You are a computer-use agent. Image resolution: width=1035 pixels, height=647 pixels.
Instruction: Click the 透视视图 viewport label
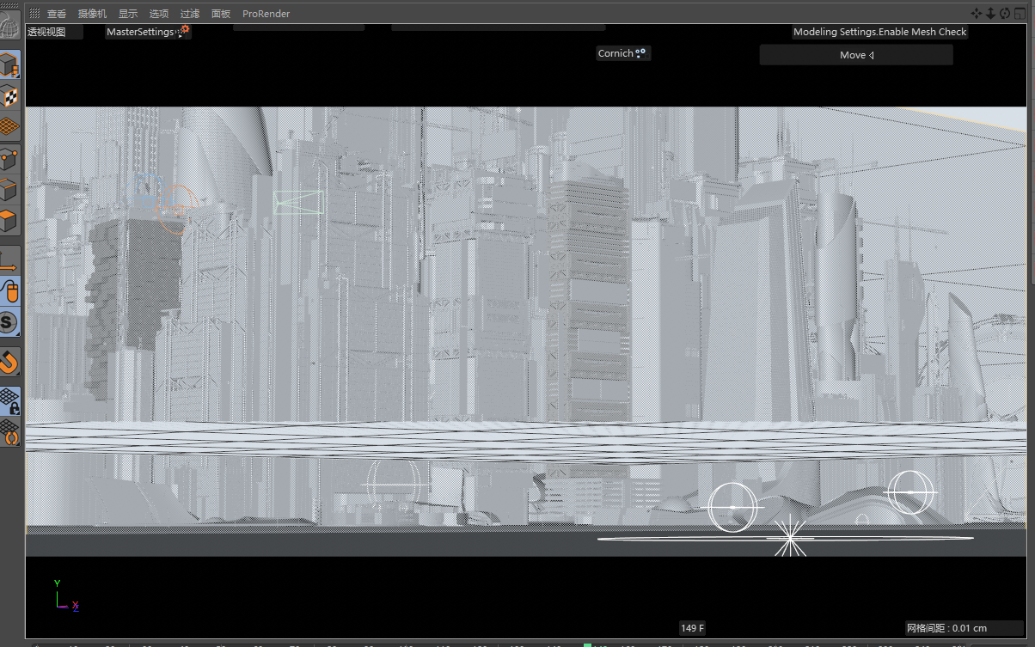pyautogui.click(x=53, y=31)
